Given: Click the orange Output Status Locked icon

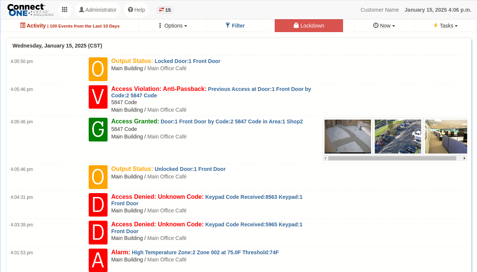Looking at the screenshot, I should [98, 69].
